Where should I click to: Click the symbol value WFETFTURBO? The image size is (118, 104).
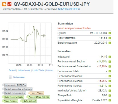point(98,33)
